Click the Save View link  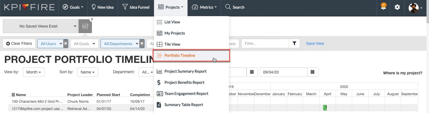coord(315,43)
